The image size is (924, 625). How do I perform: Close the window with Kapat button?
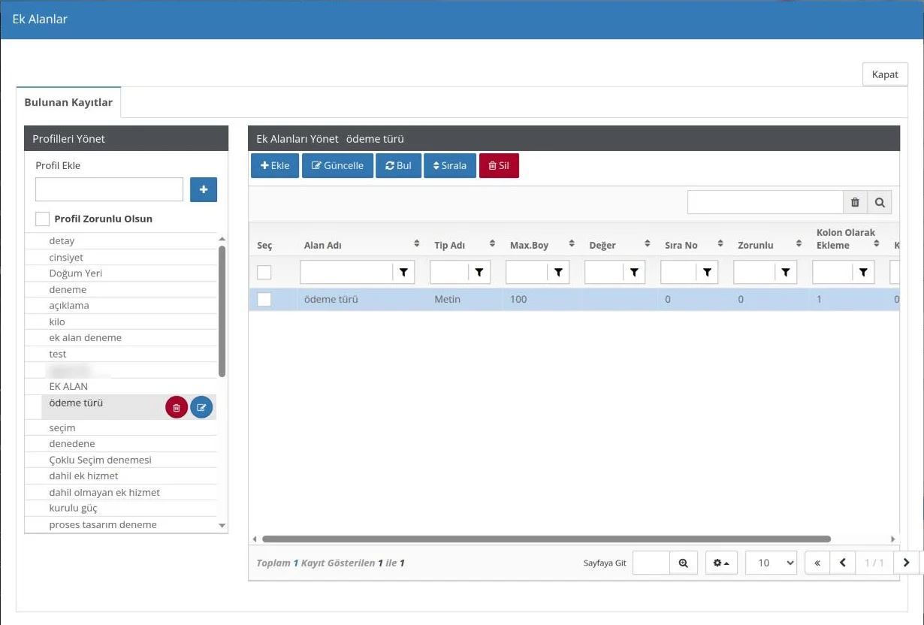tap(885, 74)
